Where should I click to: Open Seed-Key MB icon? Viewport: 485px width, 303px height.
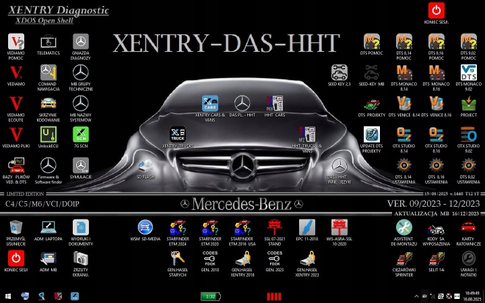point(371,73)
